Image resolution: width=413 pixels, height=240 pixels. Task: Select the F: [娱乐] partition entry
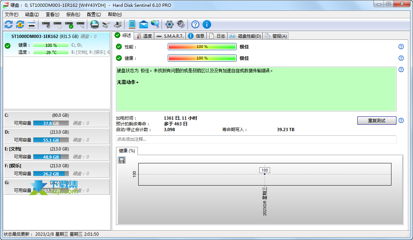click(x=57, y=170)
